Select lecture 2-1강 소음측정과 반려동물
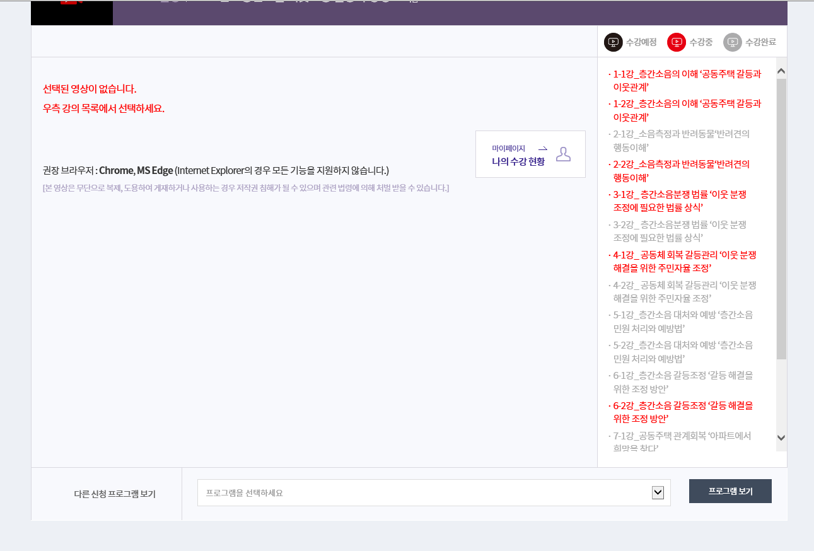Screen dimensions: 814x551 pos(681,141)
